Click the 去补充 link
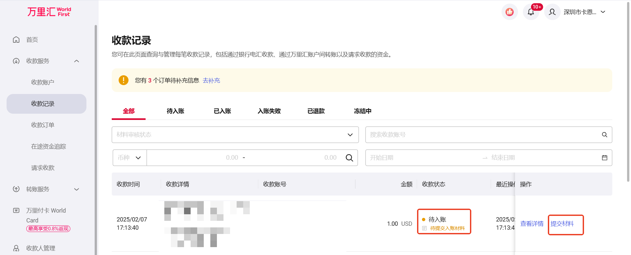 (x=211, y=81)
